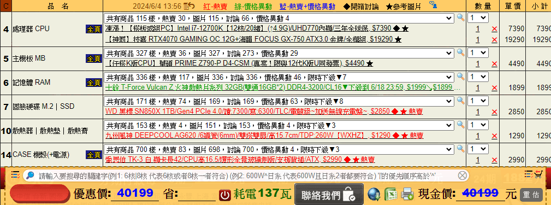Open the CPU product dropdown list
Viewport: 551px width, 205px height.
279,18
